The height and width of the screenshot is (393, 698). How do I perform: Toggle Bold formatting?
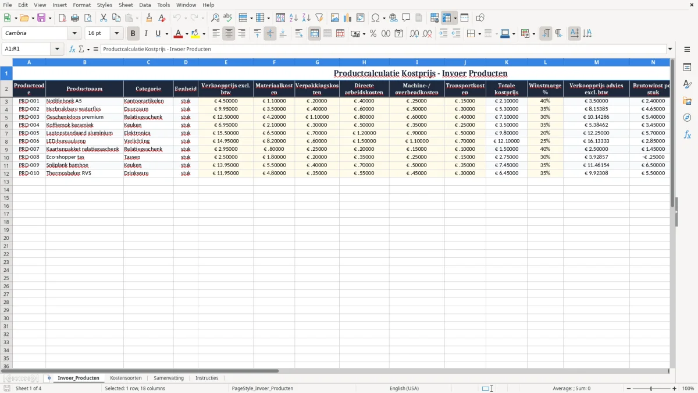(133, 34)
